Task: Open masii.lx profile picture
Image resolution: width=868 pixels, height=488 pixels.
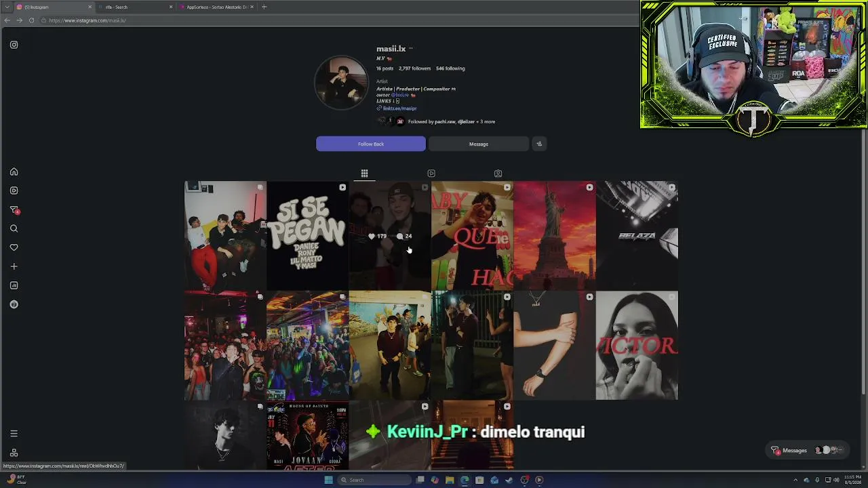Action: (341, 83)
